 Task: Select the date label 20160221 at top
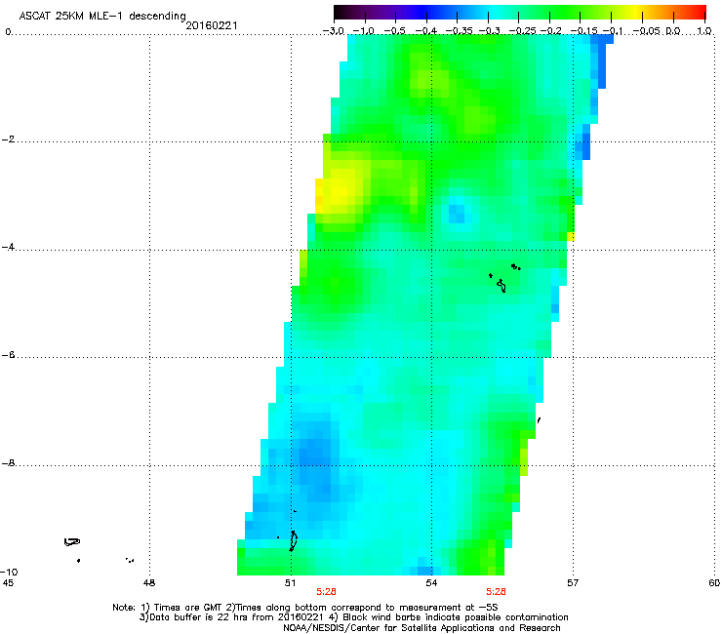pyautogui.click(x=212, y=25)
